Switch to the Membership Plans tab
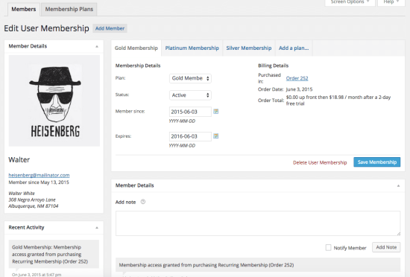This screenshot has height=277, width=410. (x=69, y=10)
